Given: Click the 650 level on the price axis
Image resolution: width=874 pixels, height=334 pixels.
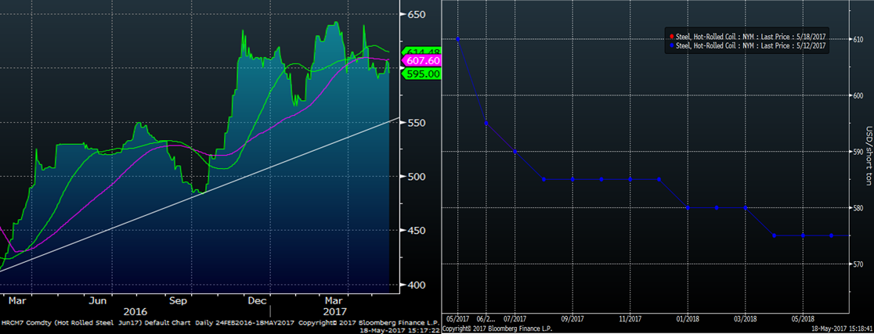Looking at the screenshot, I should pos(415,15).
